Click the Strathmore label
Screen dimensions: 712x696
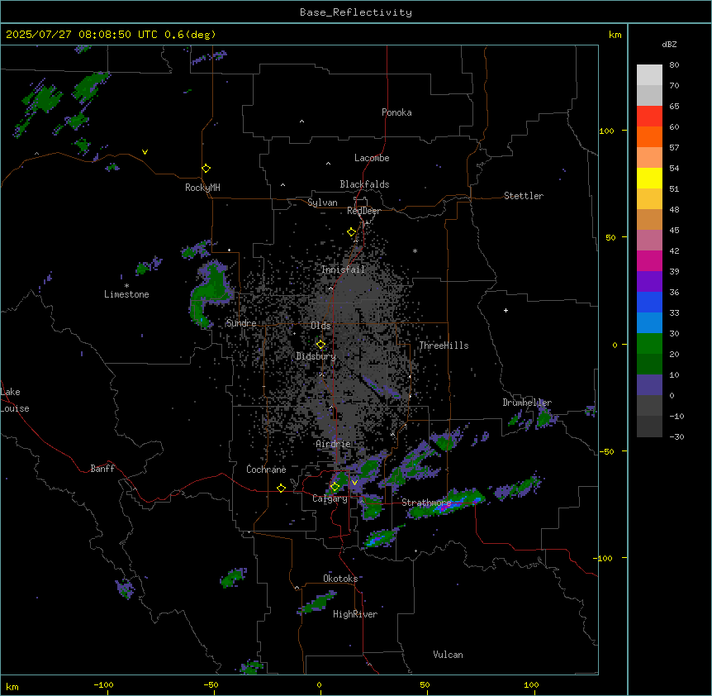[x=426, y=503]
